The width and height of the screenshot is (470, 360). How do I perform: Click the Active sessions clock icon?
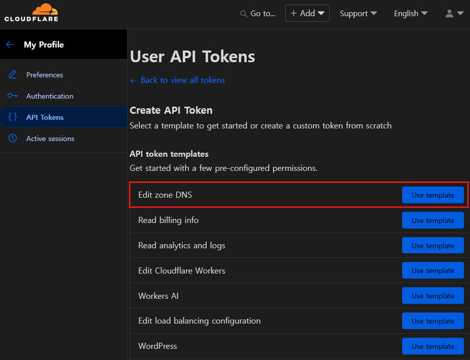[x=13, y=138]
